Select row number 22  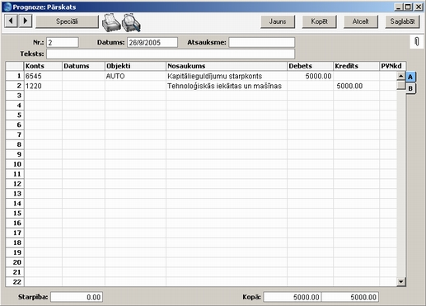click(15, 282)
